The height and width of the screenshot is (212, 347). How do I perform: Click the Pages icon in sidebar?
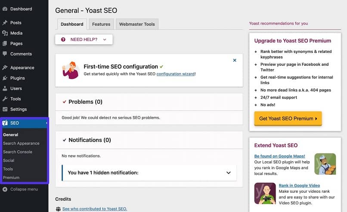pyautogui.click(x=5, y=43)
